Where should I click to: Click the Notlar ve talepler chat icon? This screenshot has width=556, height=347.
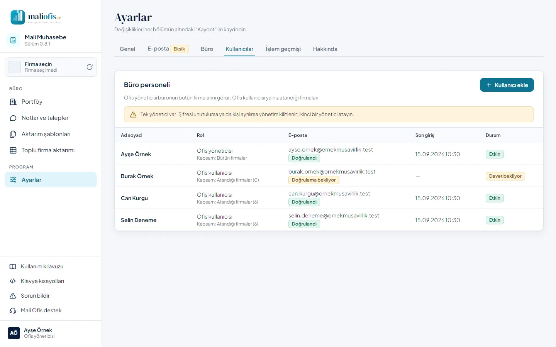tap(13, 118)
